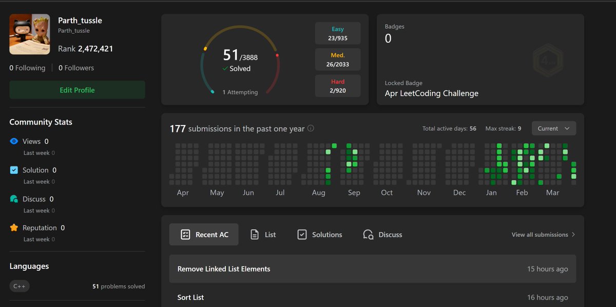
Task: Open the Following count link
Action: pos(27,68)
